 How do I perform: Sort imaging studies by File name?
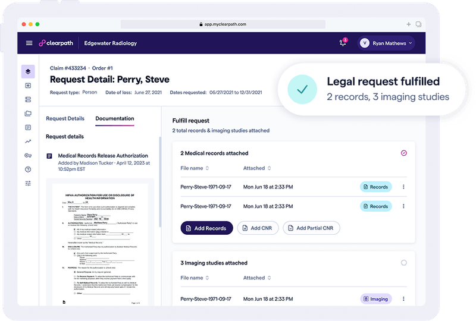point(195,278)
